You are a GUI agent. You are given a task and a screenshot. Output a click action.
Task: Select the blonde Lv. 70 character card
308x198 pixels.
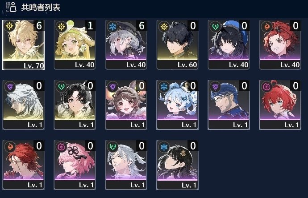coord(23,45)
